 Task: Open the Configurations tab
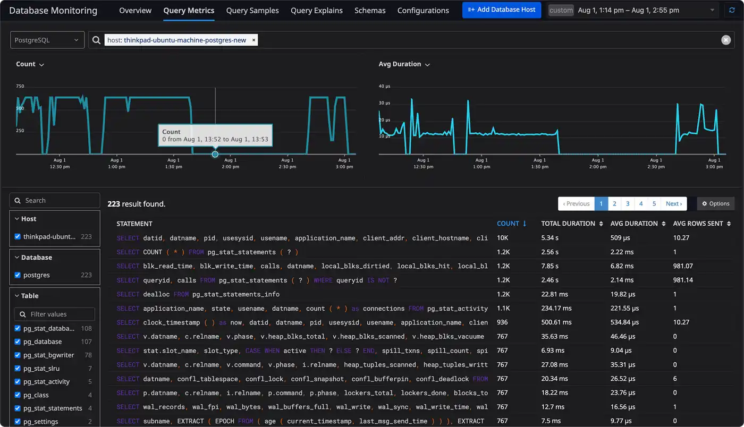click(x=423, y=10)
